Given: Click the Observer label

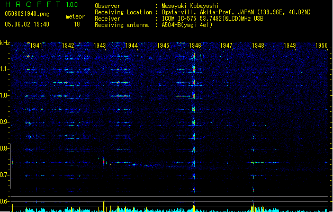Looking at the screenshot, I should 107,6.
